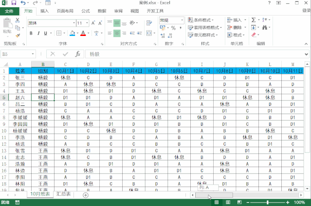311x206 pixels.
Task: Click the Fill down arrow icon
Action: click(254, 27)
